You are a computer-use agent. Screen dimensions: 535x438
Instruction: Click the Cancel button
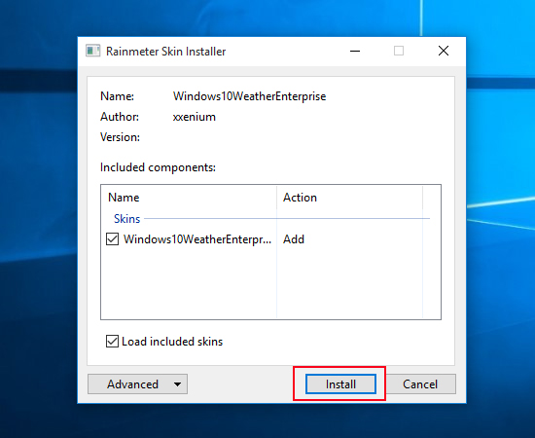[x=420, y=384]
